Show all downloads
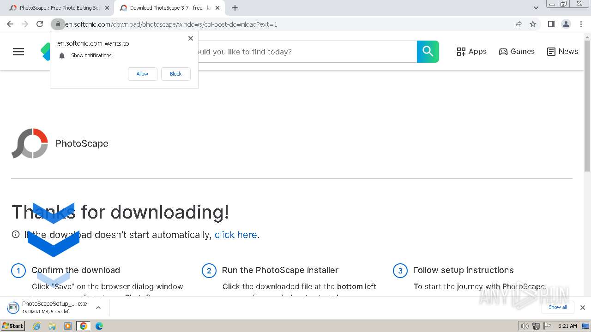The height and width of the screenshot is (332, 591). tap(557, 308)
